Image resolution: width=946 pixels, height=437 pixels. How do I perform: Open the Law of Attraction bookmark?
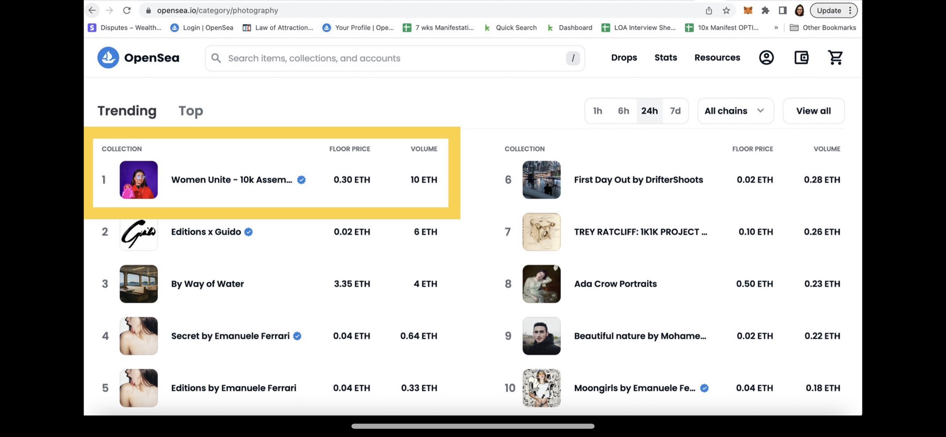(x=278, y=28)
